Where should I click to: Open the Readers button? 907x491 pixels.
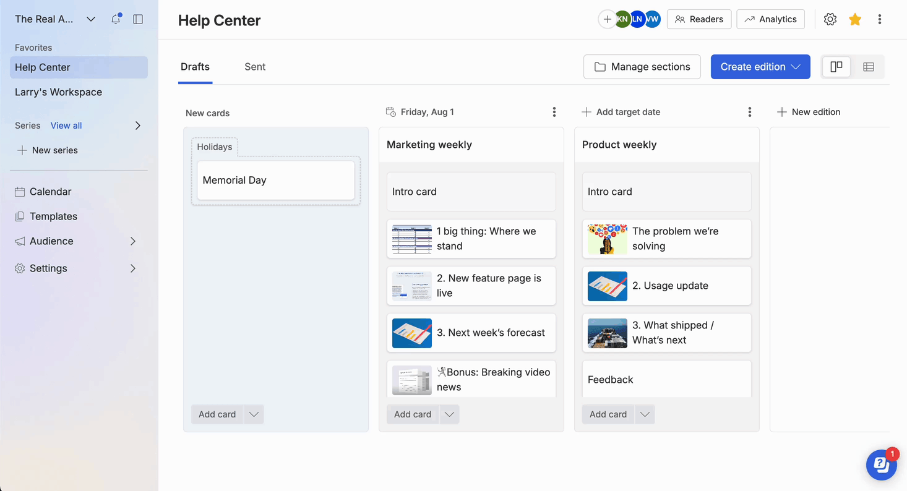click(x=699, y=19)
